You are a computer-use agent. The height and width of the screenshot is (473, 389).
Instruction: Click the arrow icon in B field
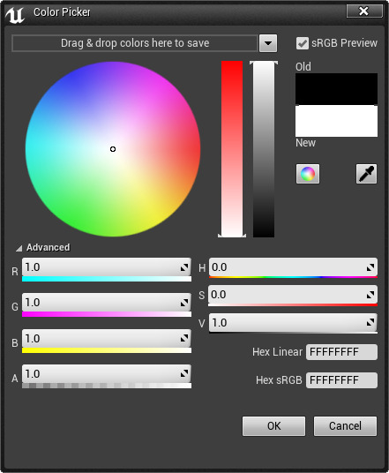click(x=184, y=339)
